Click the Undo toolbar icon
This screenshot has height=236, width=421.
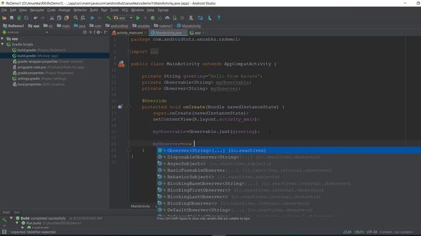pos(36,18)
